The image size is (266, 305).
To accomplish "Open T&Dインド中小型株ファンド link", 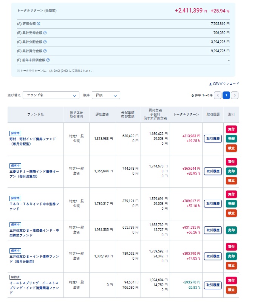I will coord(32,206).
